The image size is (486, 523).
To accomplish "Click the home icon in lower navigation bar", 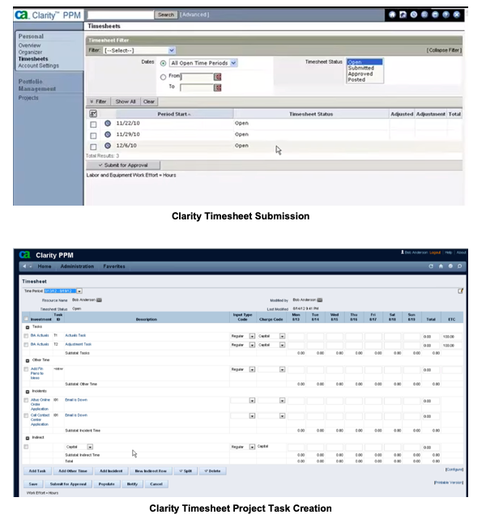I will (441, 266).
